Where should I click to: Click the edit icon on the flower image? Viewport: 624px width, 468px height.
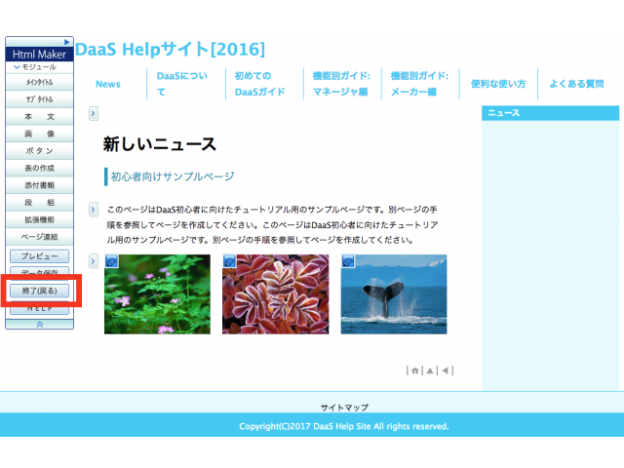coord(111,261)
